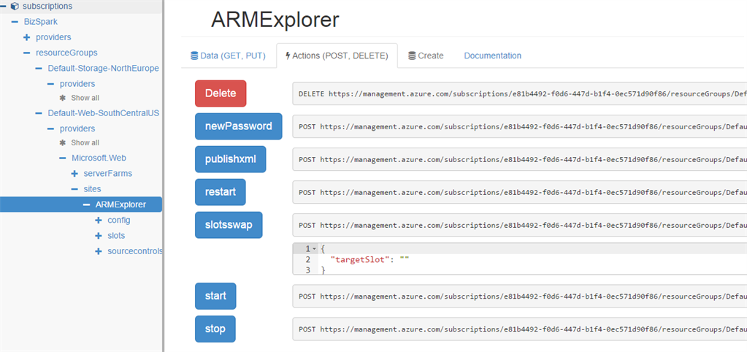Click the database icon on Data tab
The width and height of the screenshot is (747, 352).
(x=194, y=56)
